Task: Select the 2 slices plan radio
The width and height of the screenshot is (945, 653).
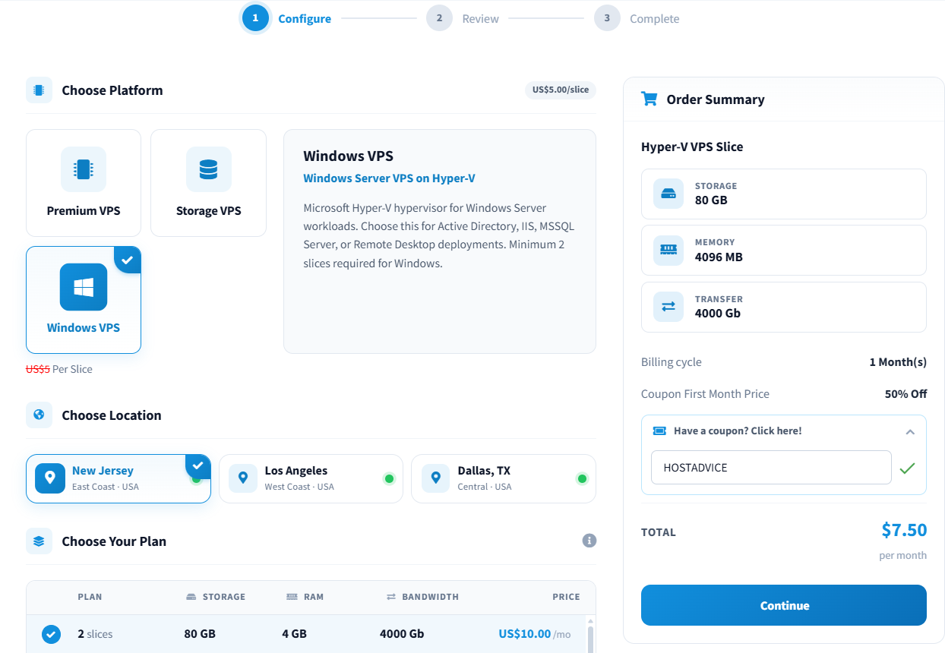Action: [x=51, y=634]
